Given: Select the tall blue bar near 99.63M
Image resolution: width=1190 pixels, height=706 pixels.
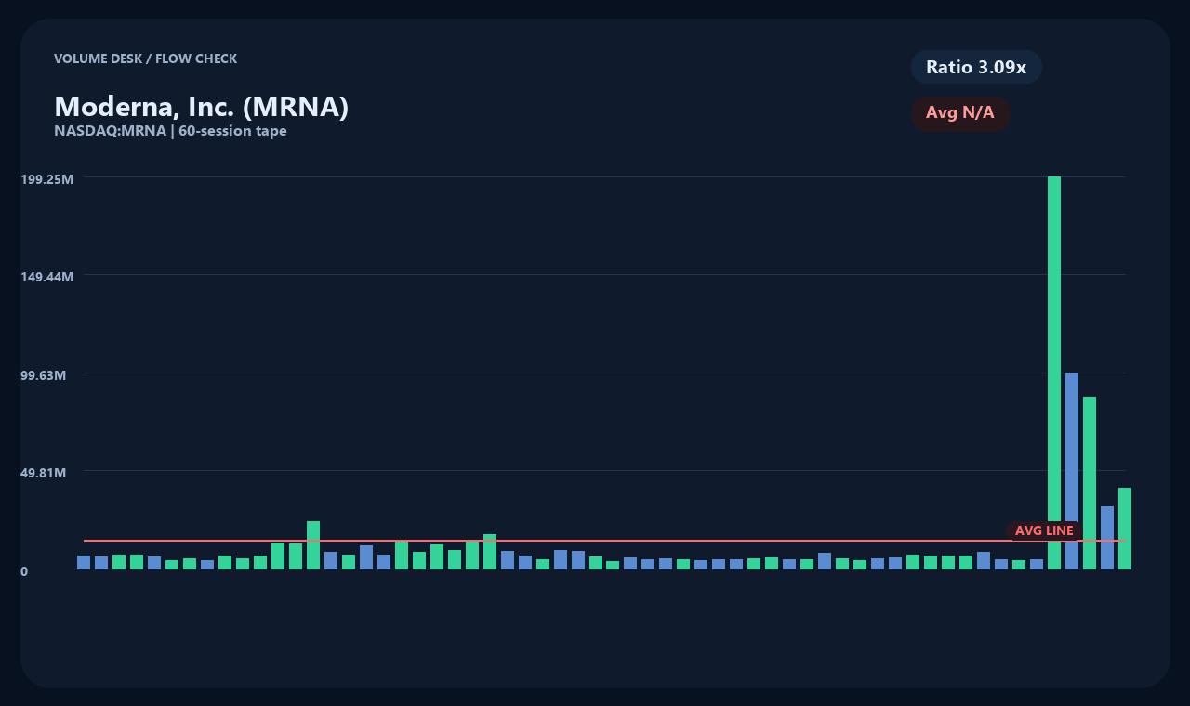Looking at the screenshot, I should (1072, 471).
